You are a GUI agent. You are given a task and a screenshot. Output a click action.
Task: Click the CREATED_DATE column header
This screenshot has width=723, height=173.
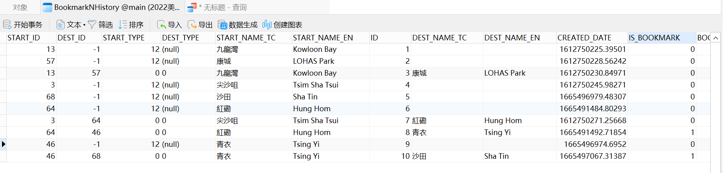point(584,38)
